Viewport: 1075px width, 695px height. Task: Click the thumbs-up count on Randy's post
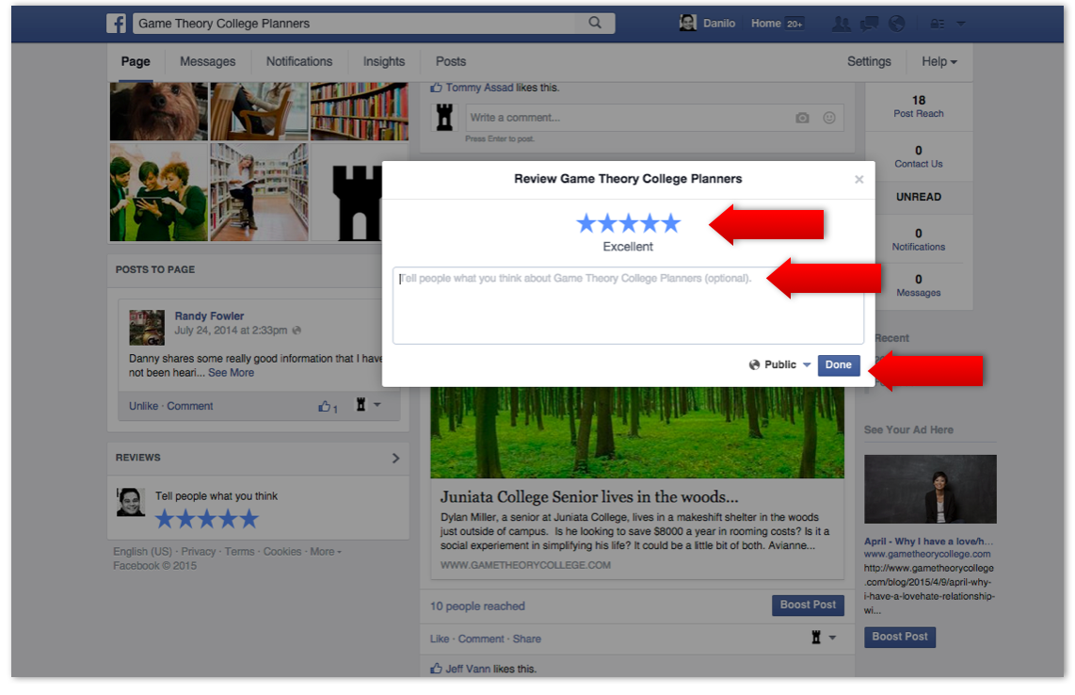328,407
